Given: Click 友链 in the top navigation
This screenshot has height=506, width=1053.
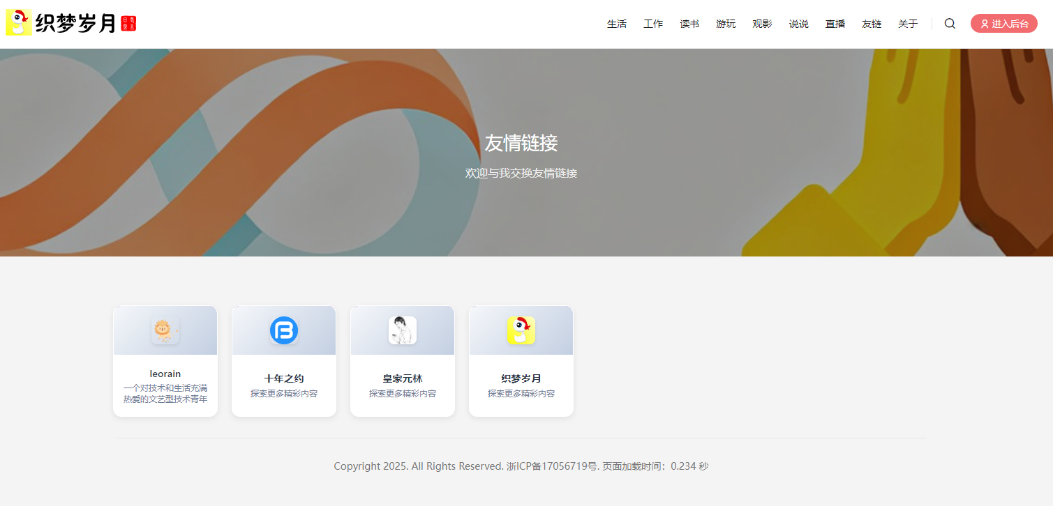Looking at the screenshot, I should [872, 24].
